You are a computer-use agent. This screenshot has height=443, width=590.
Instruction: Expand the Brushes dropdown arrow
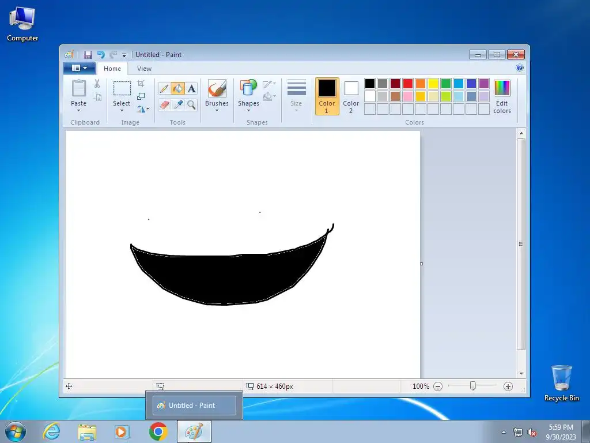pos(217,110)
